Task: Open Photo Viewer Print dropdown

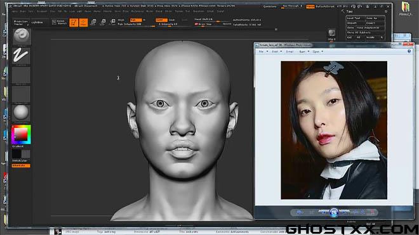Action: pyautogui.click(x=277, y=51)
